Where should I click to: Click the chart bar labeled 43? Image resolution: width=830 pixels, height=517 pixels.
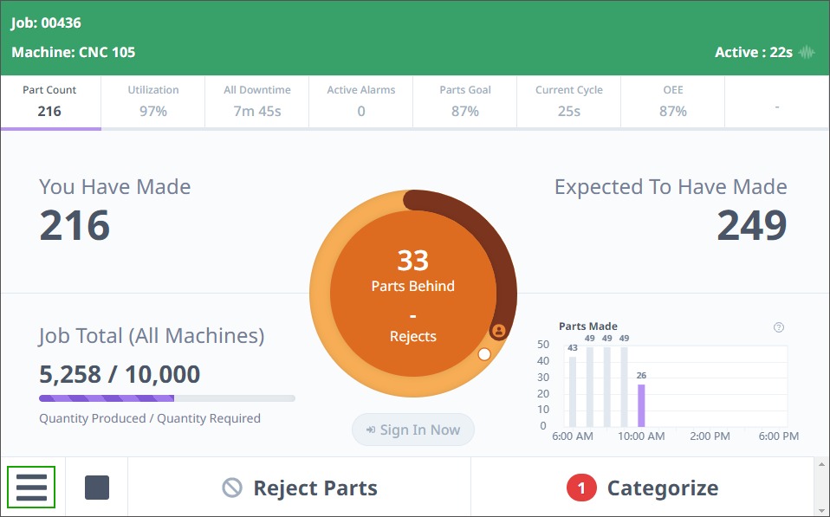click(x=572, y=391)
